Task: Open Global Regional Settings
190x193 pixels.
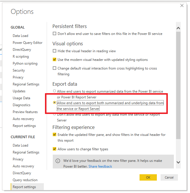Action: click(26, 84)
